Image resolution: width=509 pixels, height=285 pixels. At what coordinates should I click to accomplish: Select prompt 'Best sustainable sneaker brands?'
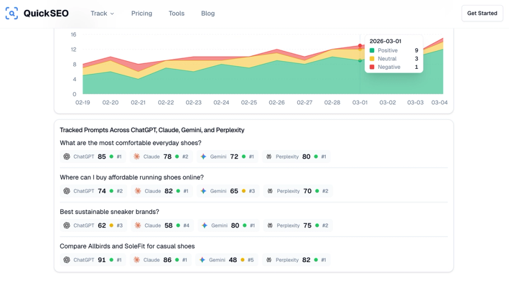point(109,212)
